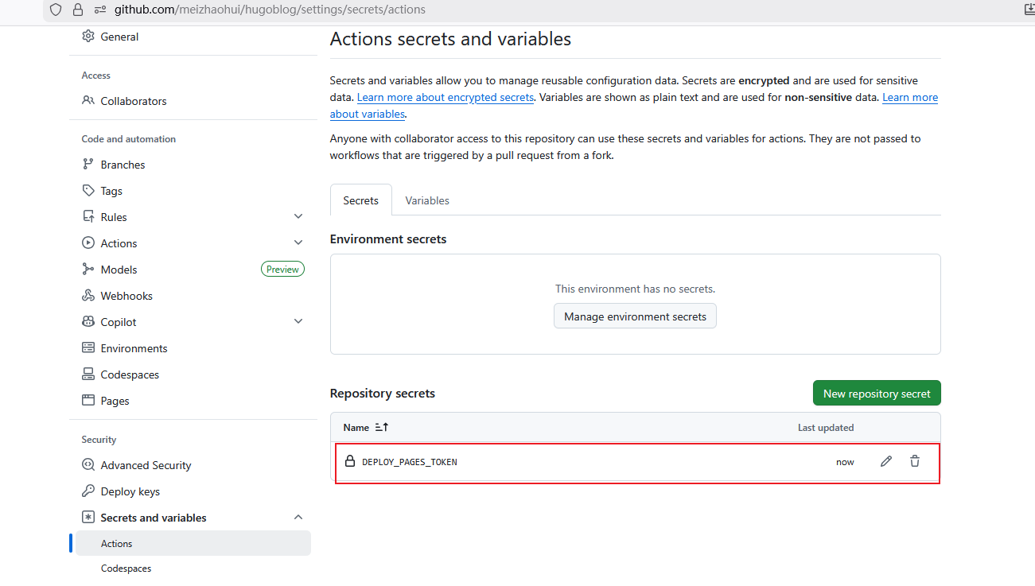Open Learn more about encrypted secrets link
Viewport: 1035px width, 586px height.
445,97
